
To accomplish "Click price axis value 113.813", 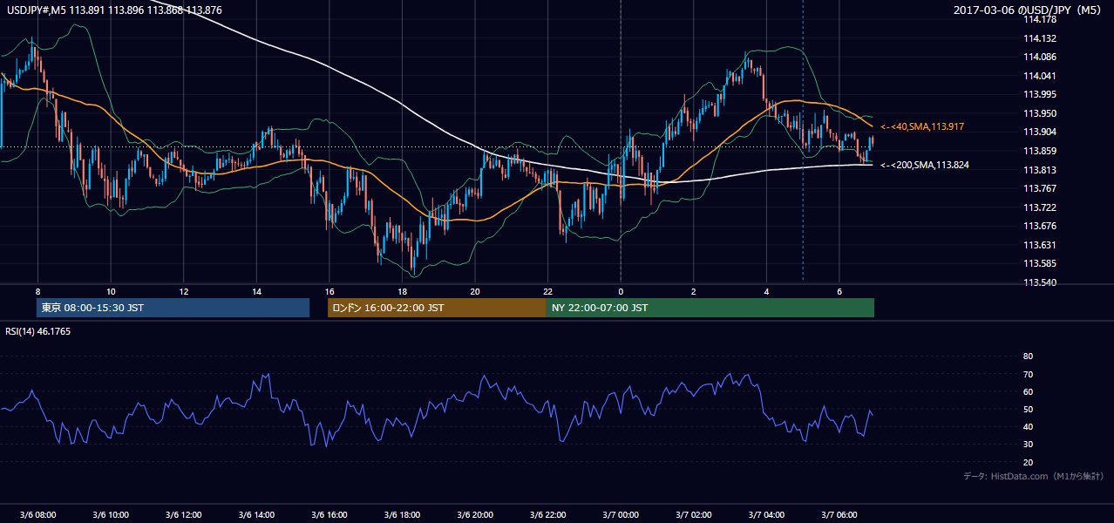I will 1040,170.
